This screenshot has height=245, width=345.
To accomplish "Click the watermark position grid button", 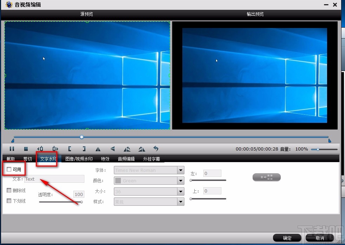I will [266, 177].
